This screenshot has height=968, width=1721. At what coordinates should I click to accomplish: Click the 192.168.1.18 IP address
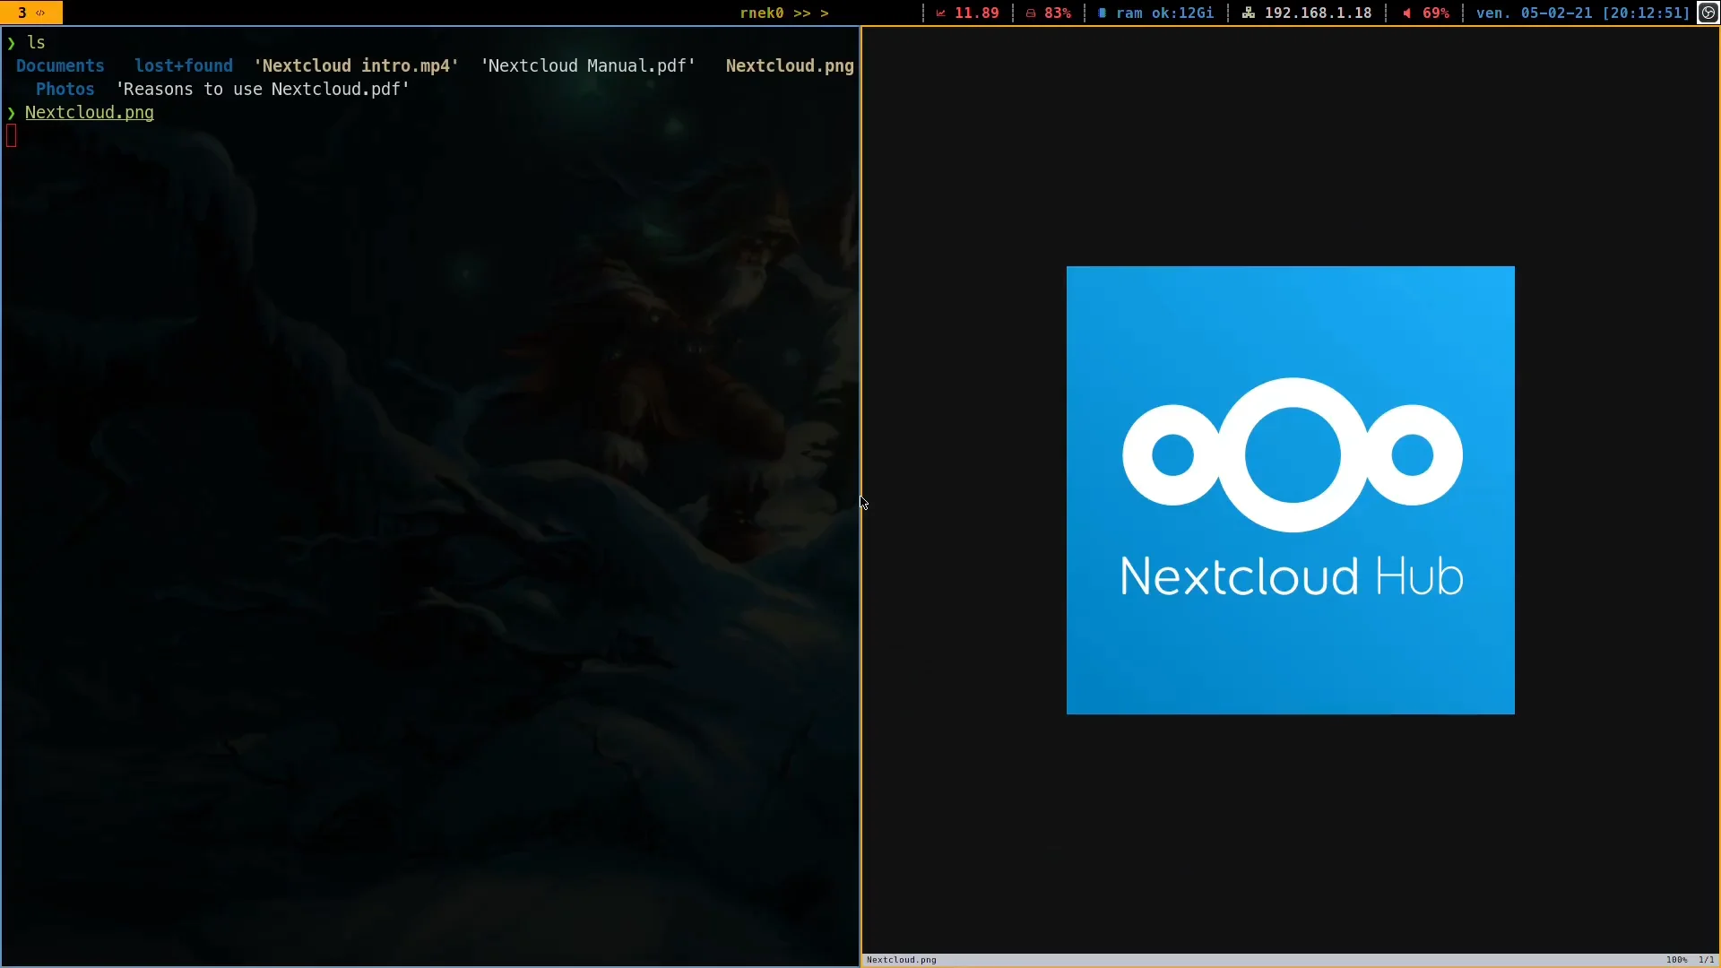[1318, 13]
